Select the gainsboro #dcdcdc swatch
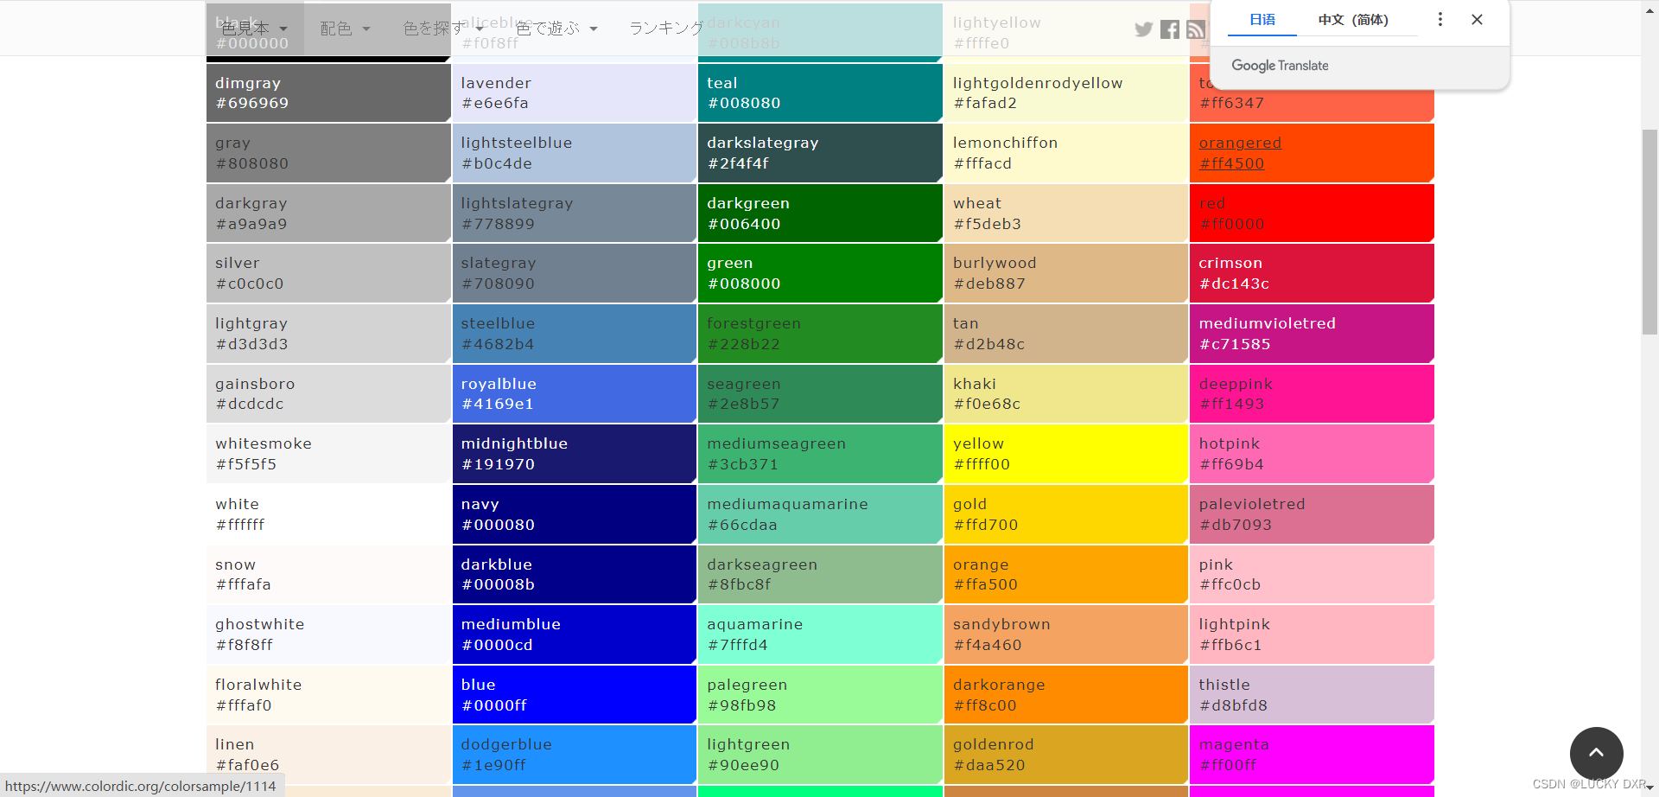Viewport: 1659px width, 797px height. point(328,393)
